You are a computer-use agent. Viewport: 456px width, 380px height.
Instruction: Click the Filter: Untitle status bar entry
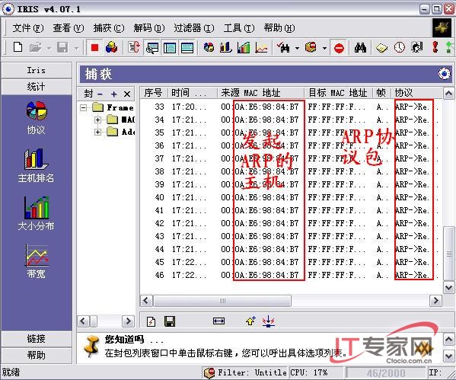[245, 372]
